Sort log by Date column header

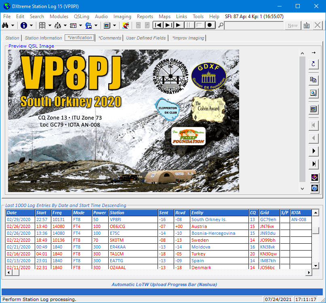[x=20, y=213]
